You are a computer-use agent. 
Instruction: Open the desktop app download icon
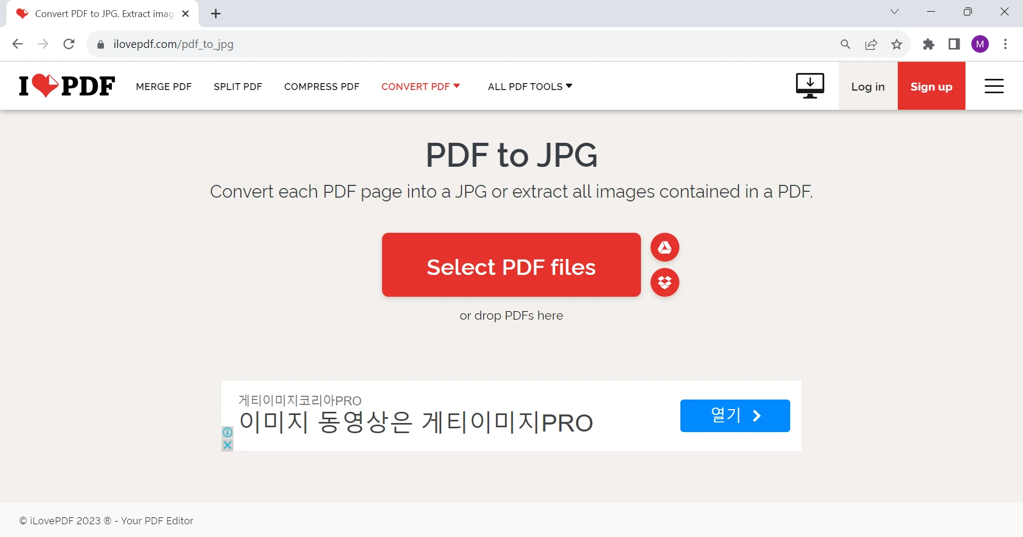pyautogui.click(x=810, y=86)
